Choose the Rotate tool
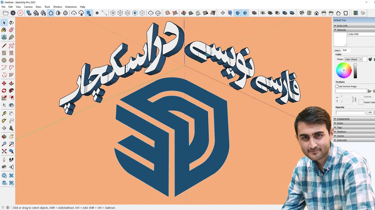Viewport: 375px width, 210px height. coord(4,91)
